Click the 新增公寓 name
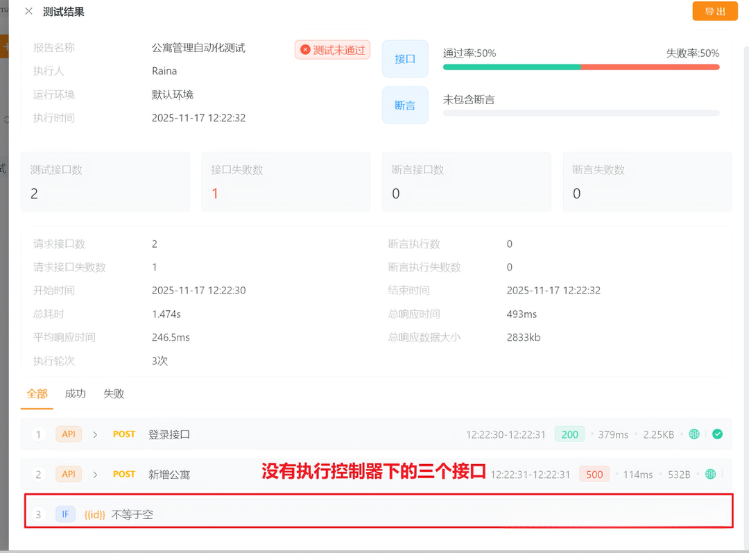The image size is (749, 553). pos(169,475)
